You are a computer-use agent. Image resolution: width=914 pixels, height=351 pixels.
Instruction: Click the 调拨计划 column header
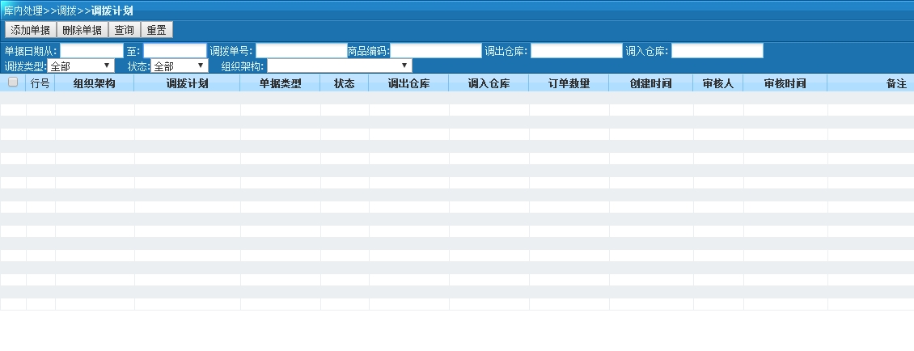click(187, 83)
